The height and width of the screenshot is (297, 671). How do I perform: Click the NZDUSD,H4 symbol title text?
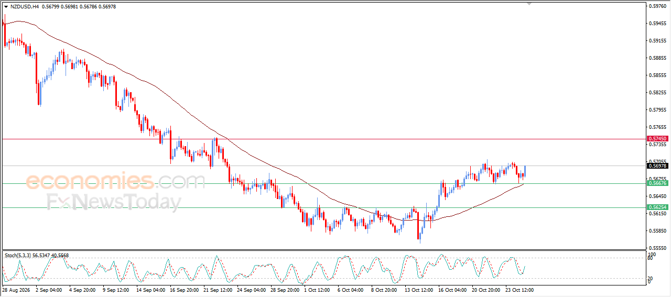pos(25,7)
